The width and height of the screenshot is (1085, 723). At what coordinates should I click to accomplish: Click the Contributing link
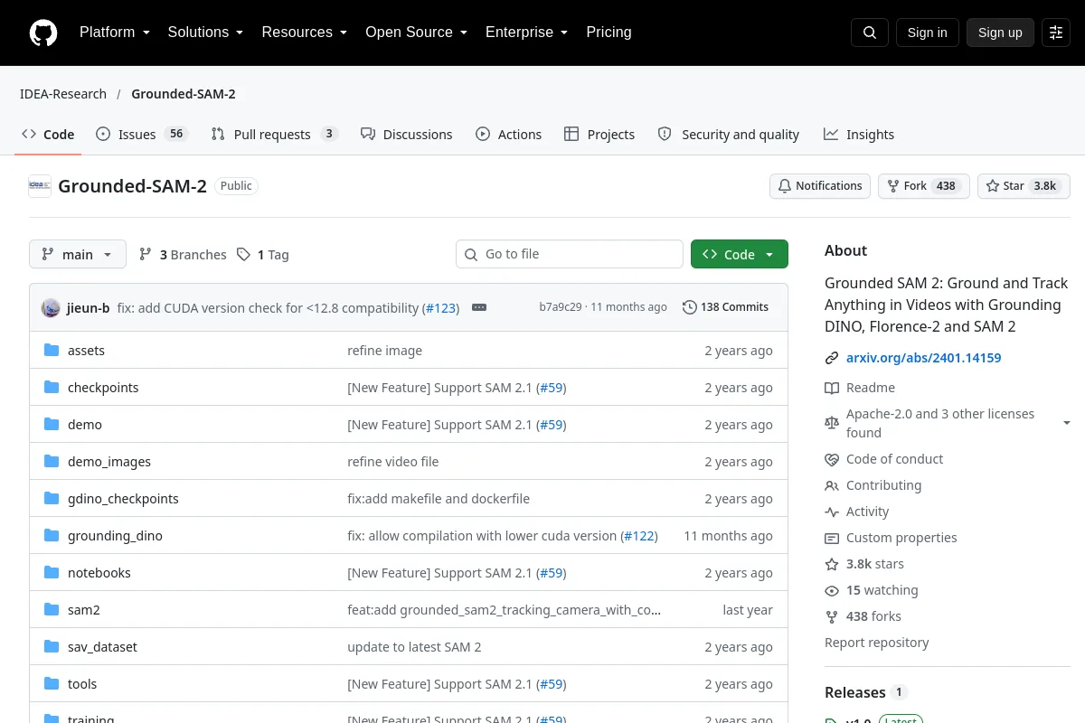(883, 485)
